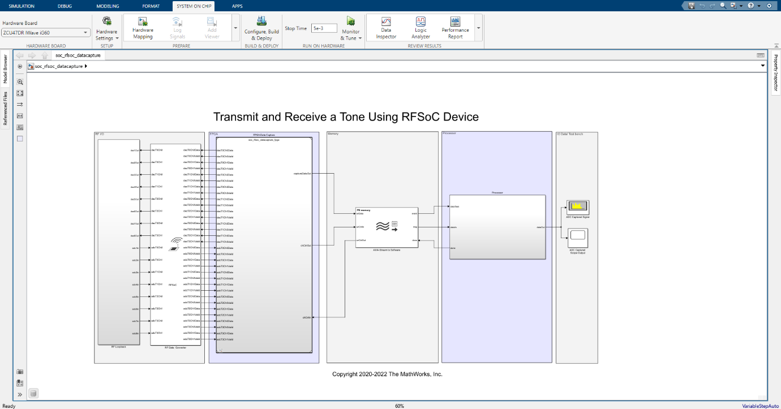Select the soc_rfsoc_datacapture model tab
The width and height of the screenshot is (781, 409).
point(77,55)
